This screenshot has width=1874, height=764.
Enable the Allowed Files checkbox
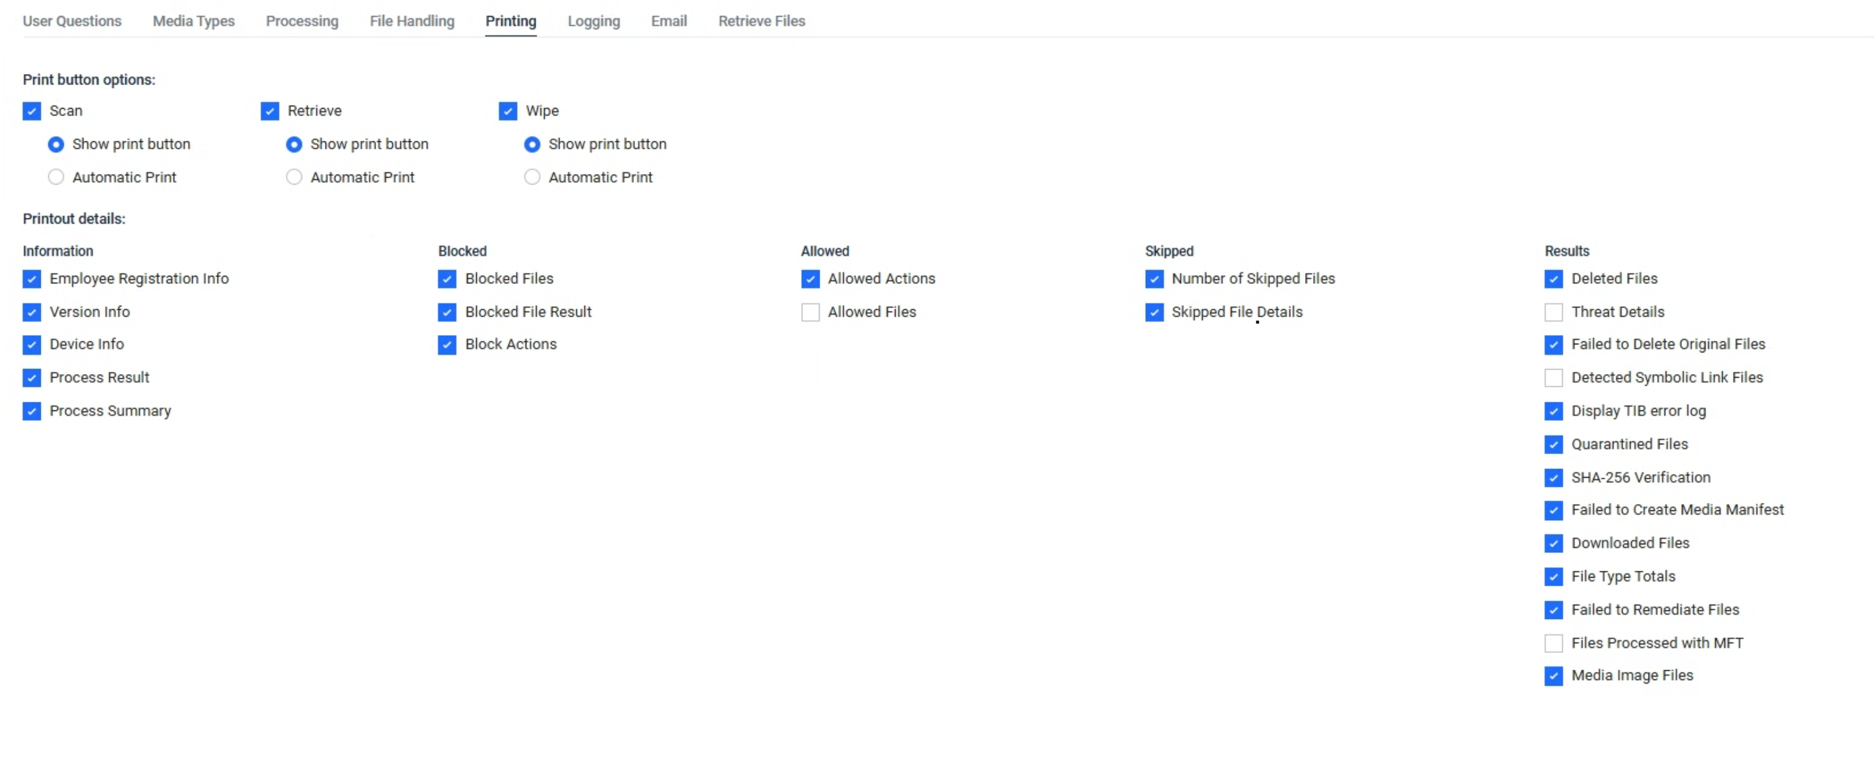click(810, 312)
